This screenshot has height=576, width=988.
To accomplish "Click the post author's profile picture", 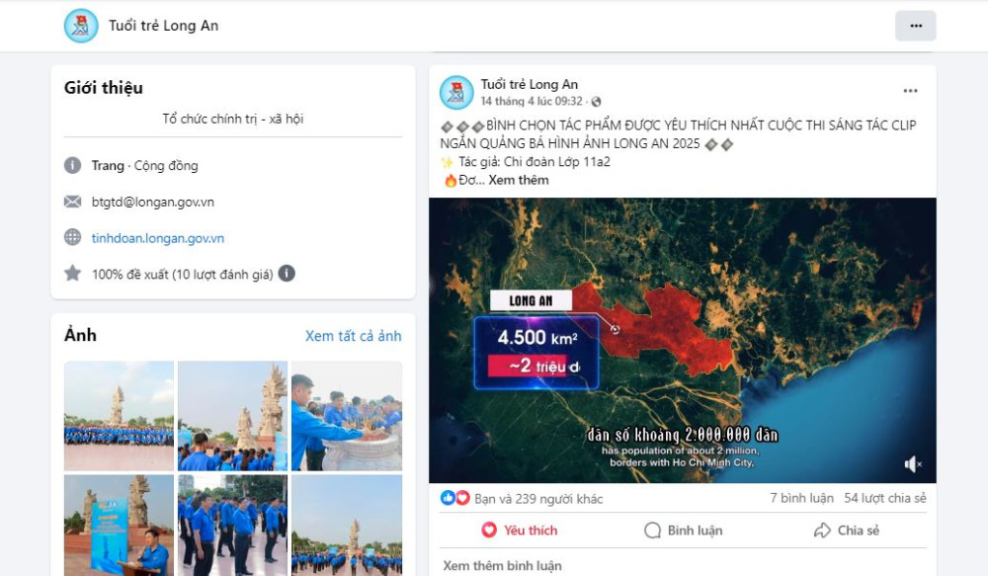I will click(x=456, y=93).
